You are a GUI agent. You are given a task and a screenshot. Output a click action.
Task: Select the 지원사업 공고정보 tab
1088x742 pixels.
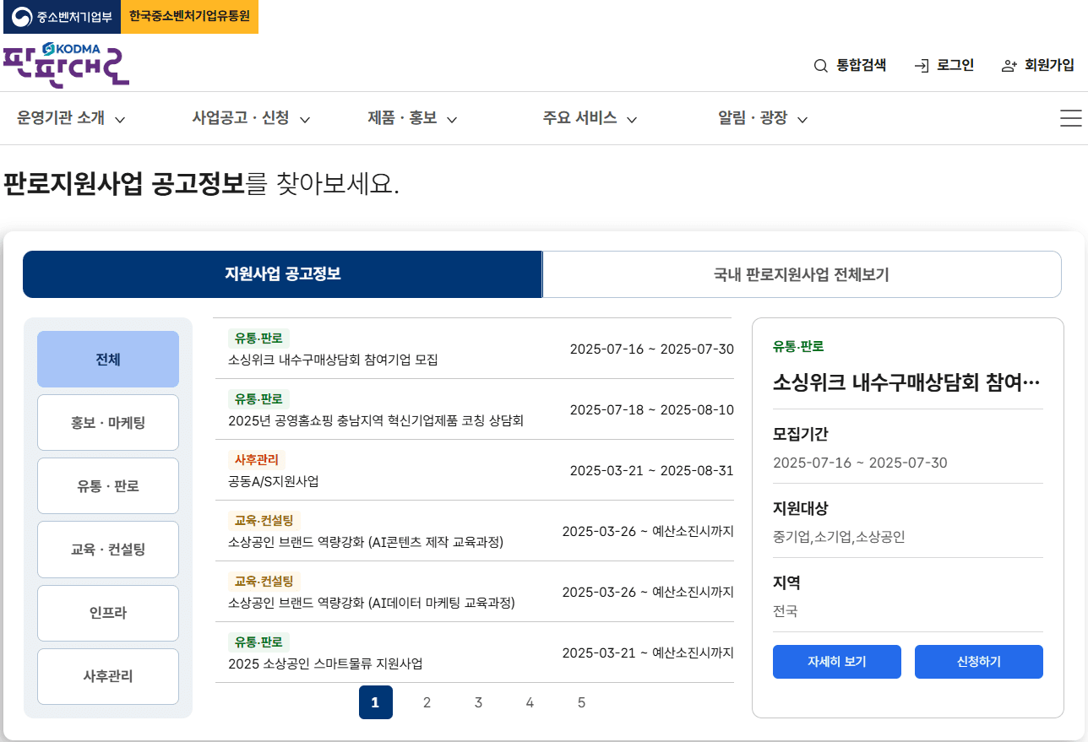pyautogui.click(x=282, y=274)
